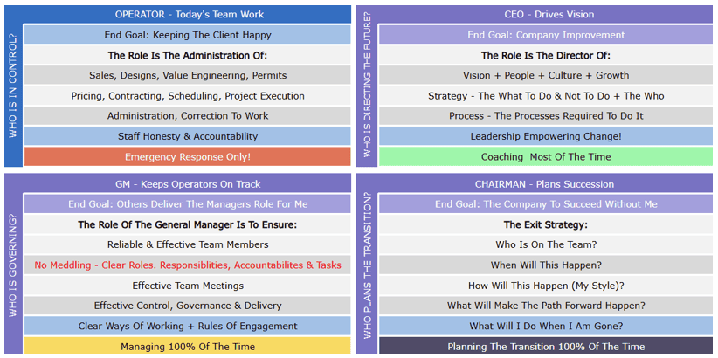Click Leadership Empowering Change! row
Viewport: 718px width, 358px height.
coord(546,136)
